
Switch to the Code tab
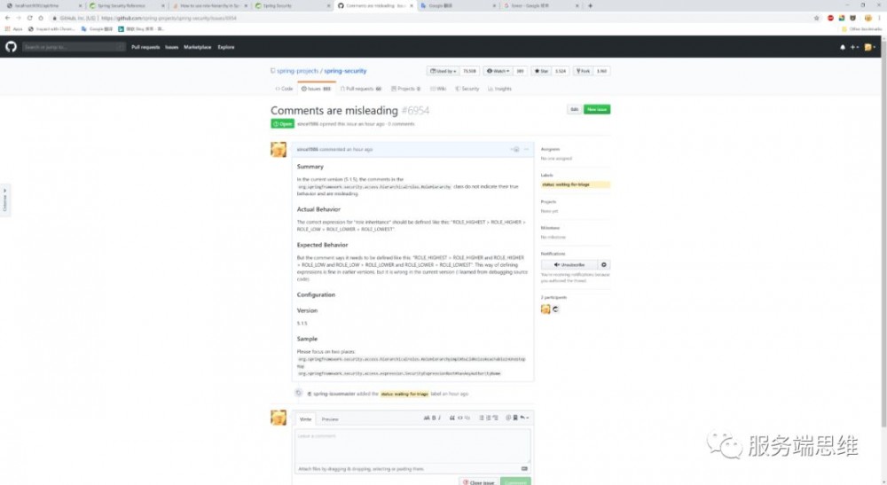(284, 89)
